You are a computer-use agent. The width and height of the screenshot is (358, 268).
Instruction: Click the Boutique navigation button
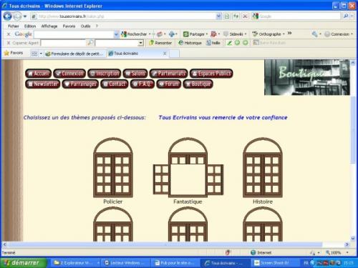[x=198, y=84]
